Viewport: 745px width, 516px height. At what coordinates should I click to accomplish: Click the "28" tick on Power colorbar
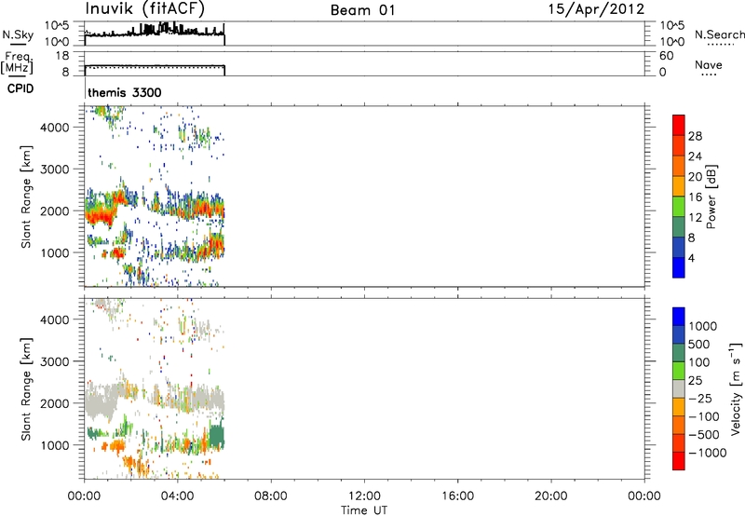[x=695, y=136]
